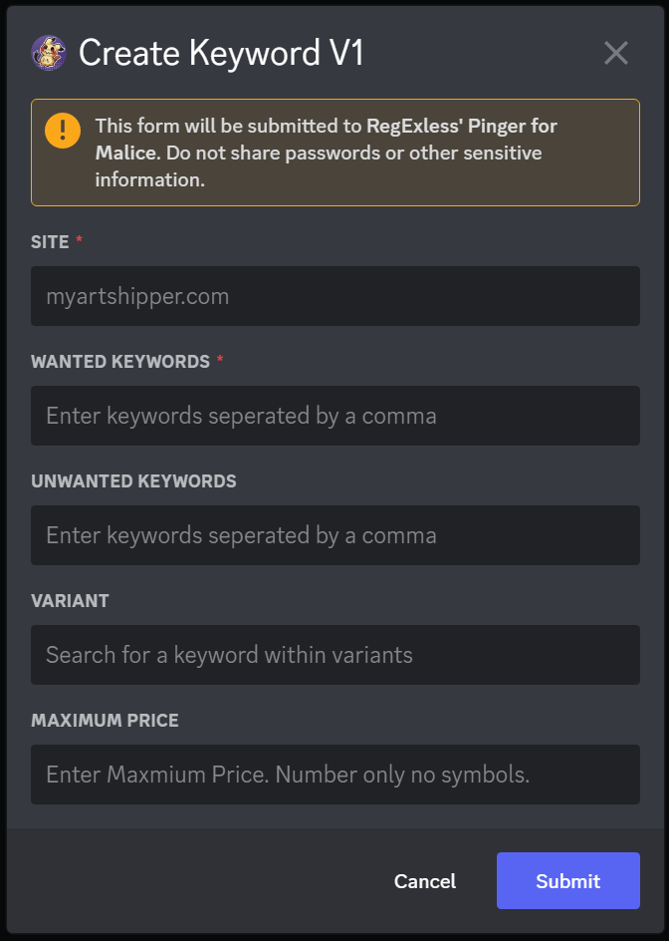Click into the Wanted Keywords field

coord(334,416)
